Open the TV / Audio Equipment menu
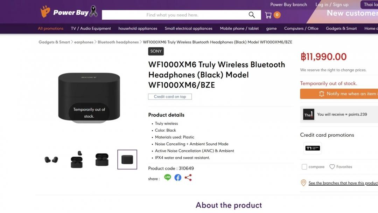Viewport: 378px width, 213px height. pyautogui.click(x=91, y=28)
